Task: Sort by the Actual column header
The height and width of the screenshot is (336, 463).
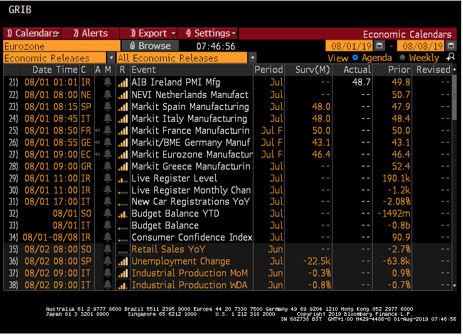Action: (357, 70)
